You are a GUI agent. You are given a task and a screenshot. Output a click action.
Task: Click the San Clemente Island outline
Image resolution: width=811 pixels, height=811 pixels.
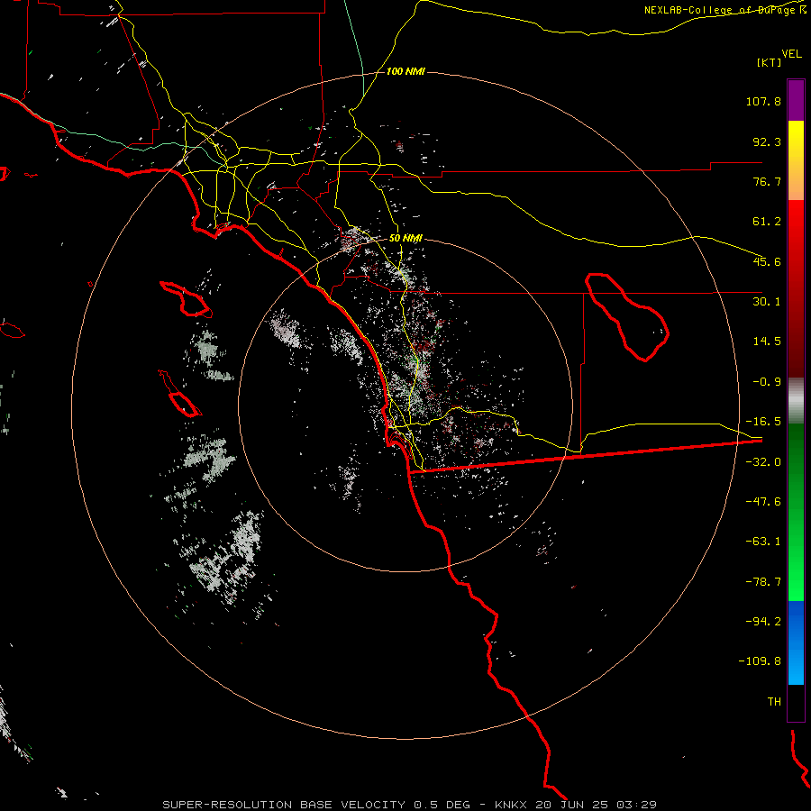point(180,394)
